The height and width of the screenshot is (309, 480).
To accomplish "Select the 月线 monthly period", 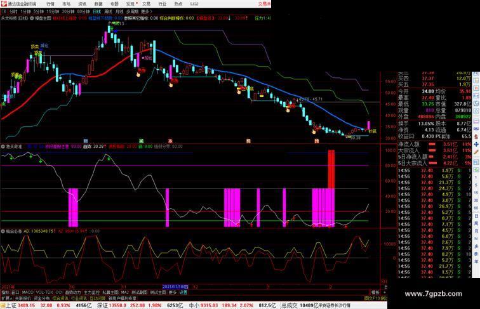I will tap(119, 11).
